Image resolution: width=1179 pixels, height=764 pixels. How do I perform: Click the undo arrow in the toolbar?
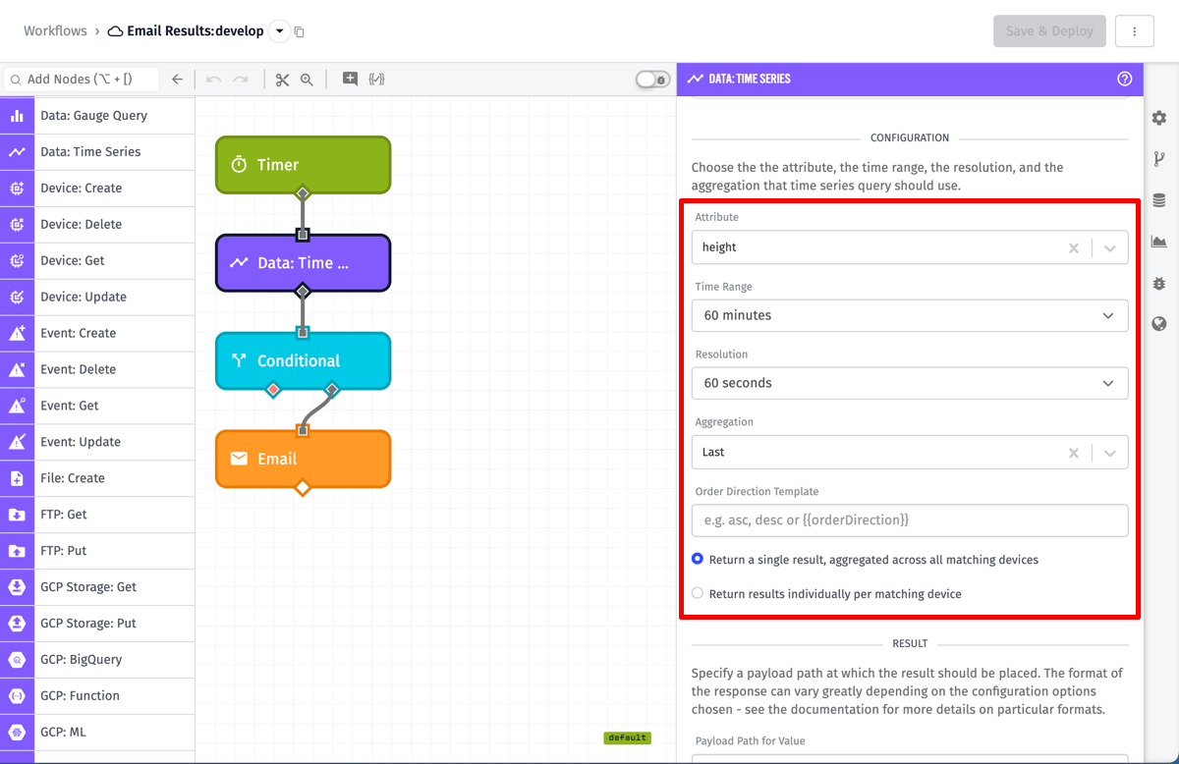pyautogui.click(x=213, y=80)
